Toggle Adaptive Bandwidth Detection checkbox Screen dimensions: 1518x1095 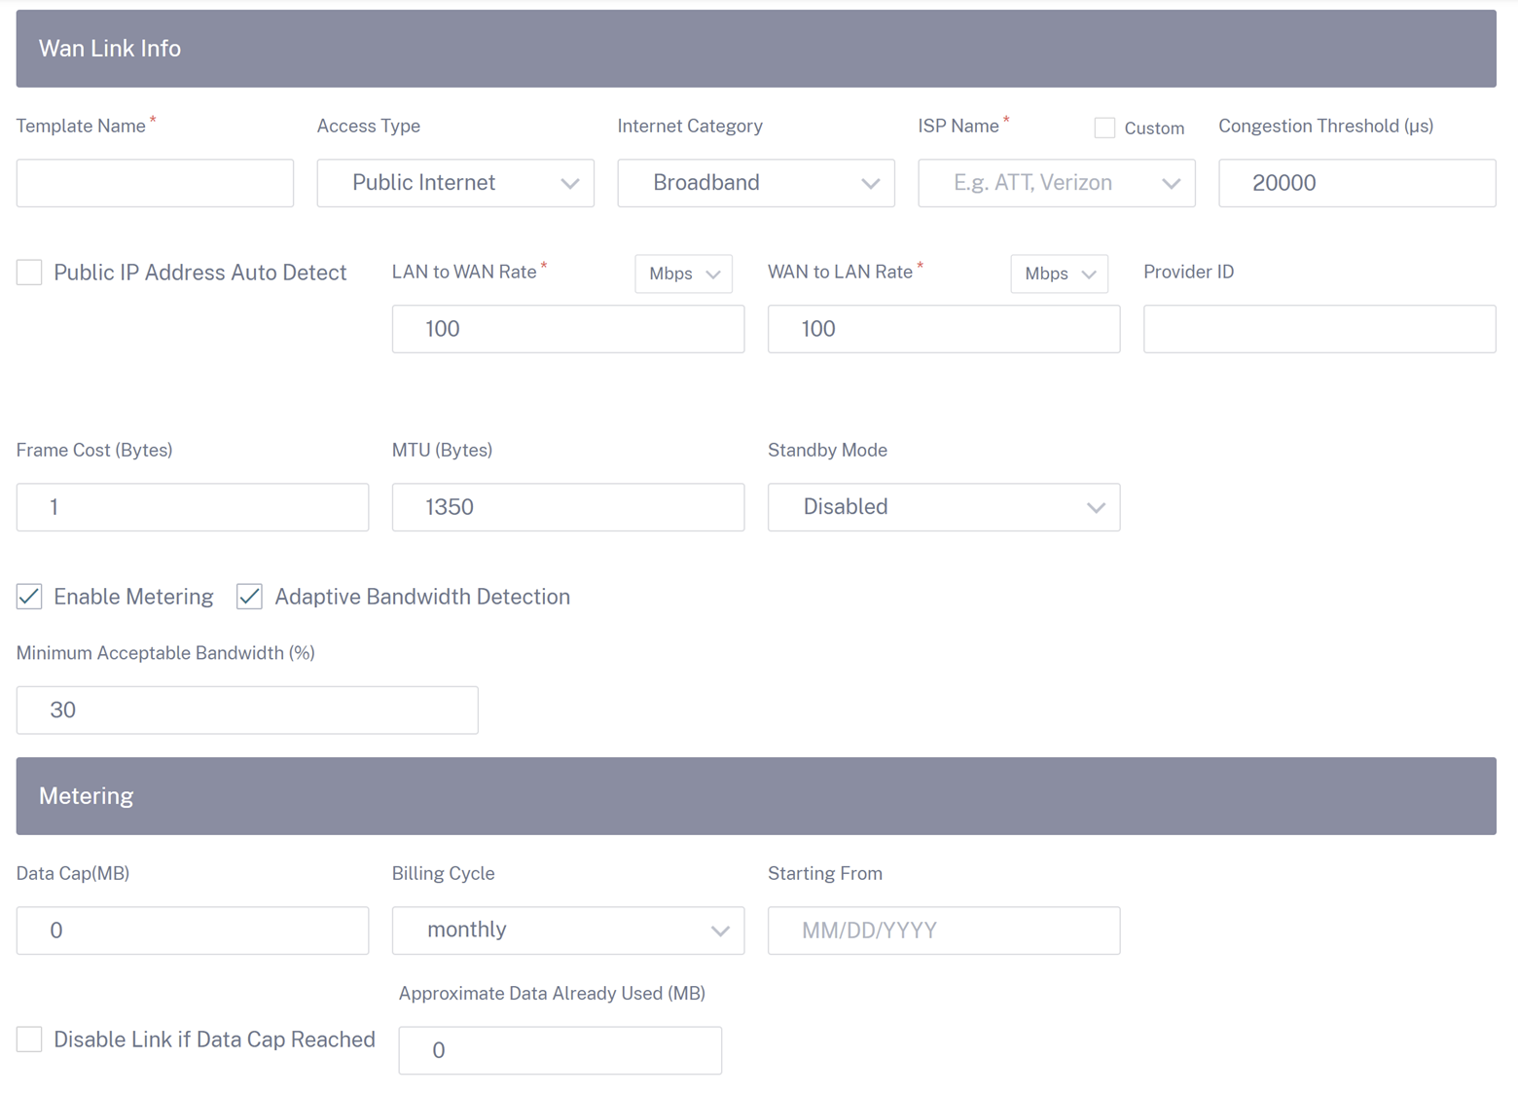tap(250, 597)
